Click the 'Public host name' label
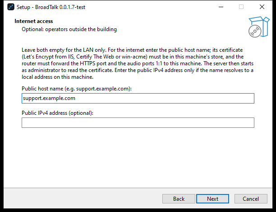 click(77, 89)
